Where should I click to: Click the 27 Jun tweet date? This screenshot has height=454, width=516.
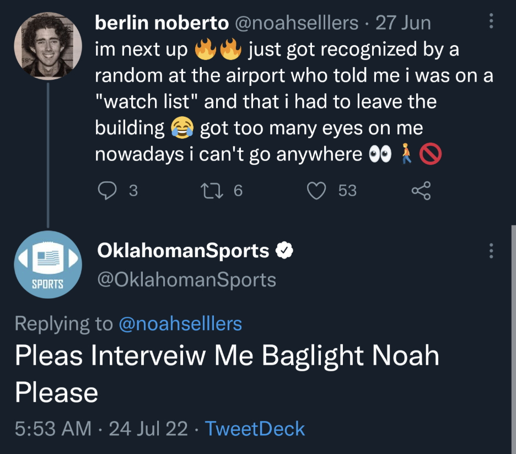pos(403,23)
